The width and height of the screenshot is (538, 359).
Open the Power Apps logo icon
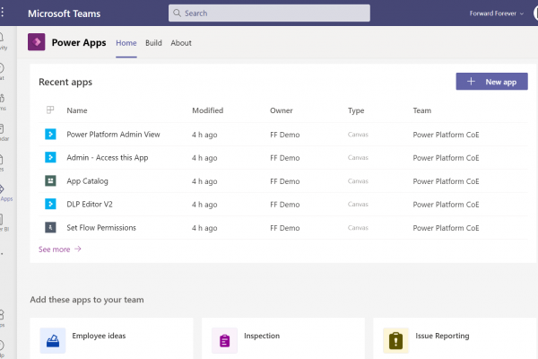37,42
